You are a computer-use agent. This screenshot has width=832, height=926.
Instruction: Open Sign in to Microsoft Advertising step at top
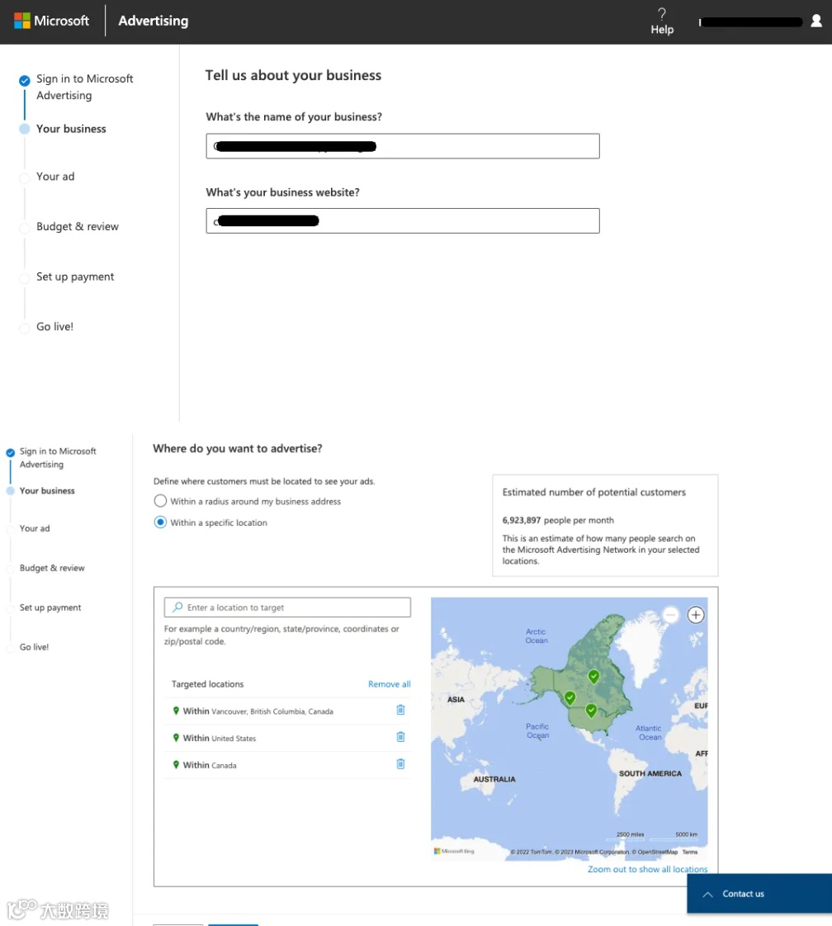[x=84, y=87]
